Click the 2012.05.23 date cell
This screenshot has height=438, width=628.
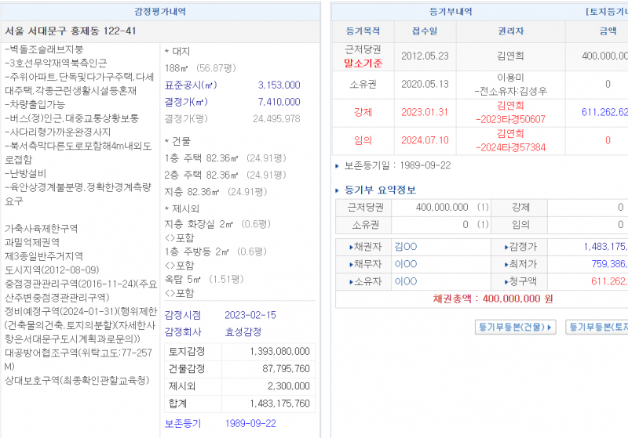click(425, 56)
